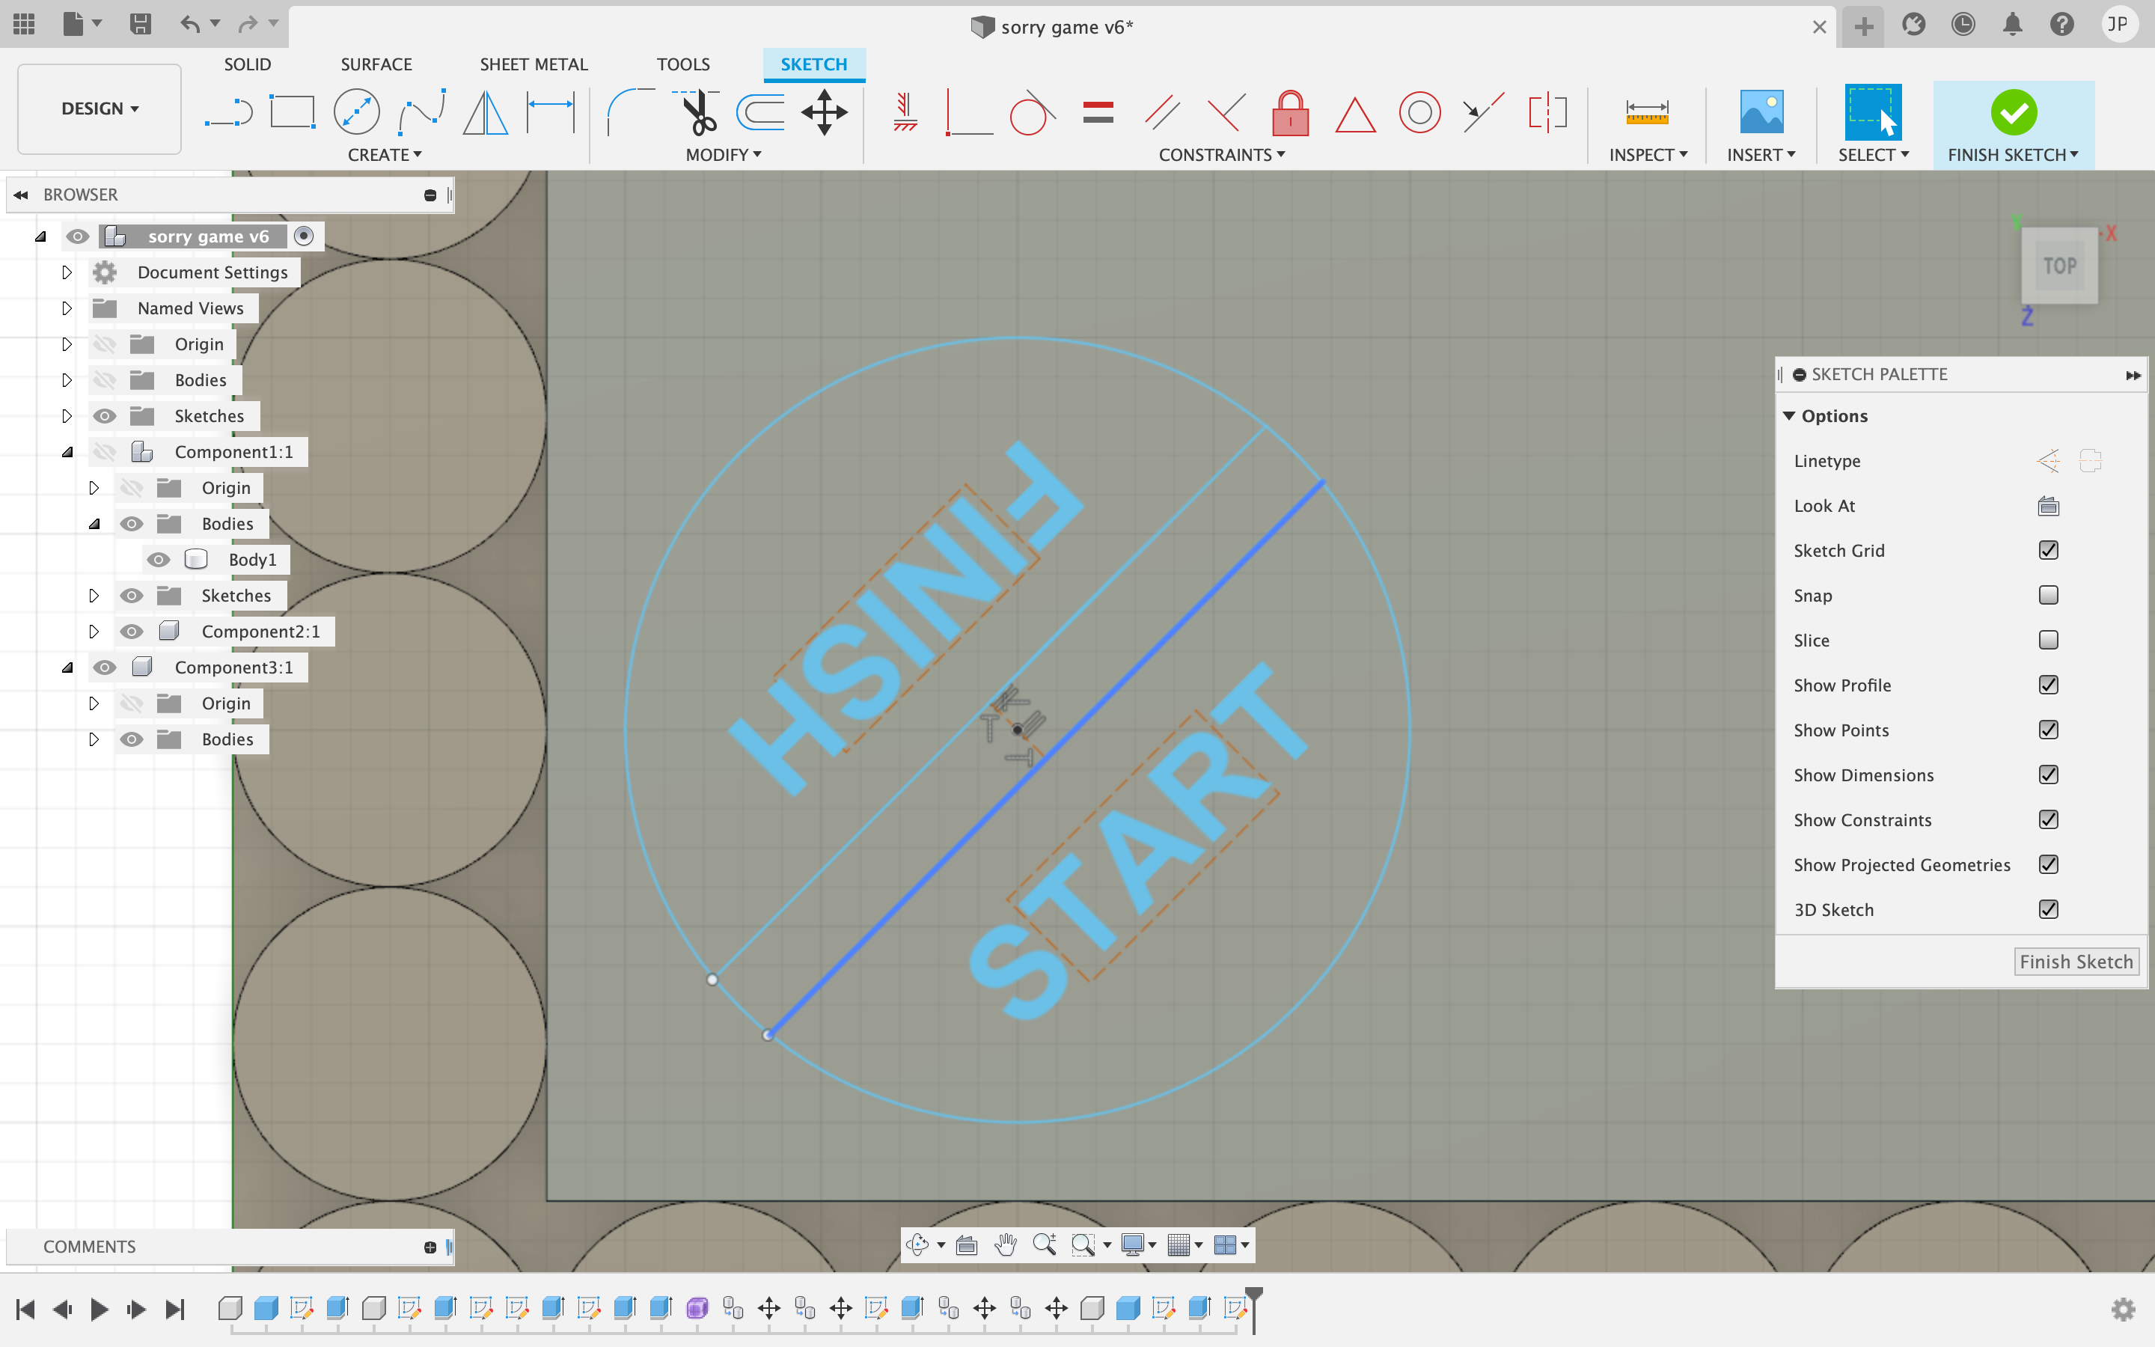2155x1347 pixels.
Task: Select the Move/Copy tool in Modify
Action: (x=824, y=110)
